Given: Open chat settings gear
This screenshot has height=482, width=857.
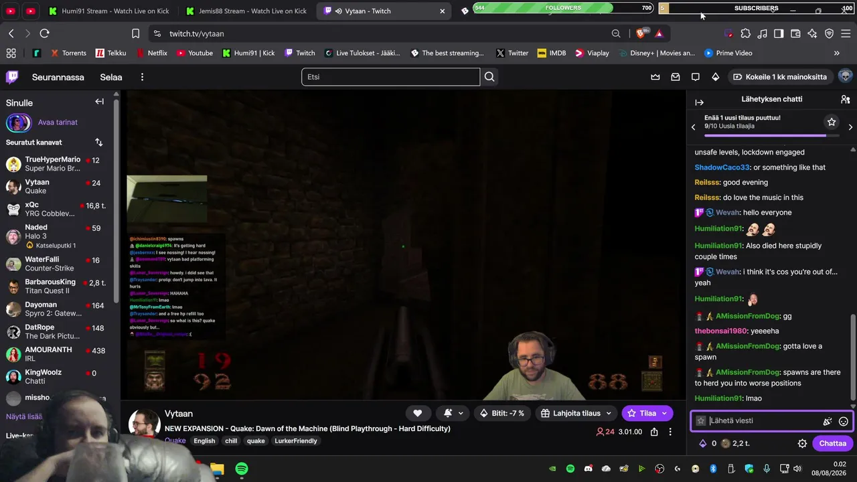Looking at the screenshot, I should (802, 443).
